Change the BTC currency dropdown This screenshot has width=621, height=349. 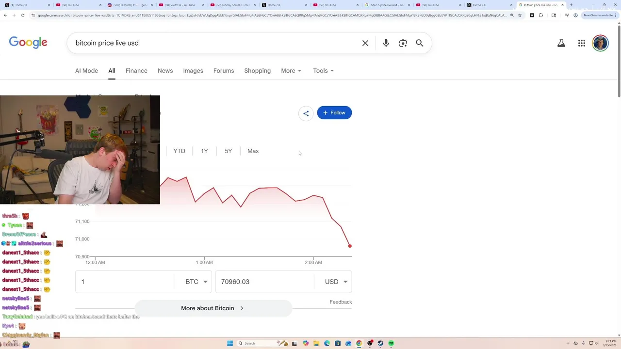tap(196, 282)
